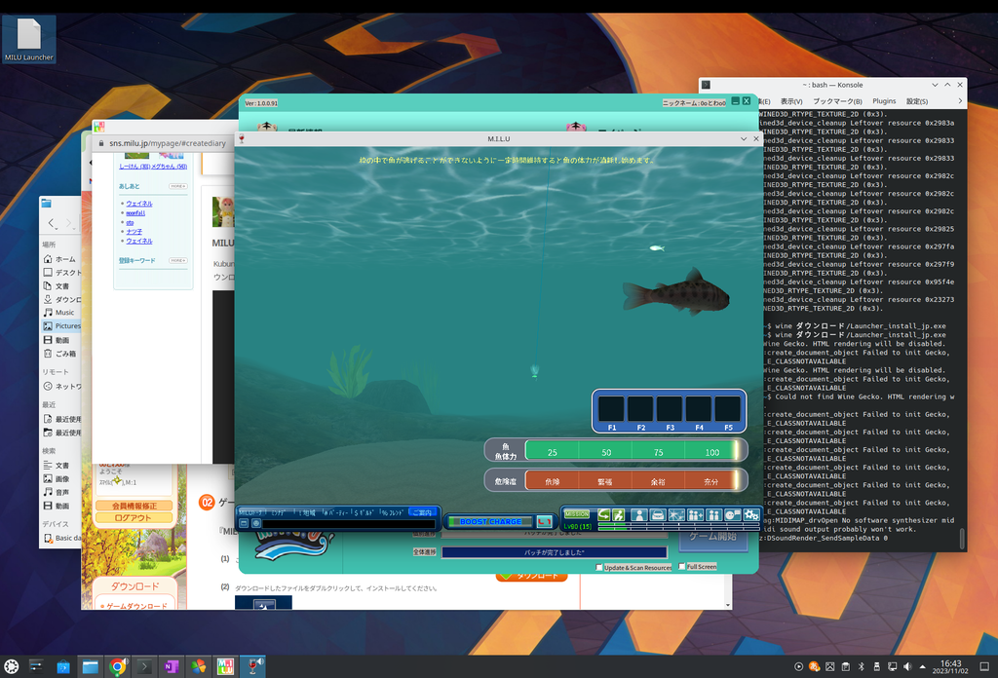Switch to Wine game icon in taskbar

pos(252,666)
